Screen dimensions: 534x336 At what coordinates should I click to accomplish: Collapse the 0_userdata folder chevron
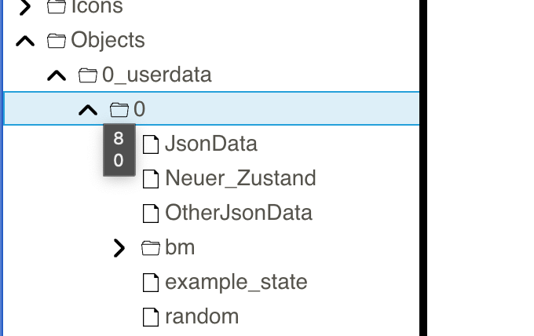pos(57,75)
